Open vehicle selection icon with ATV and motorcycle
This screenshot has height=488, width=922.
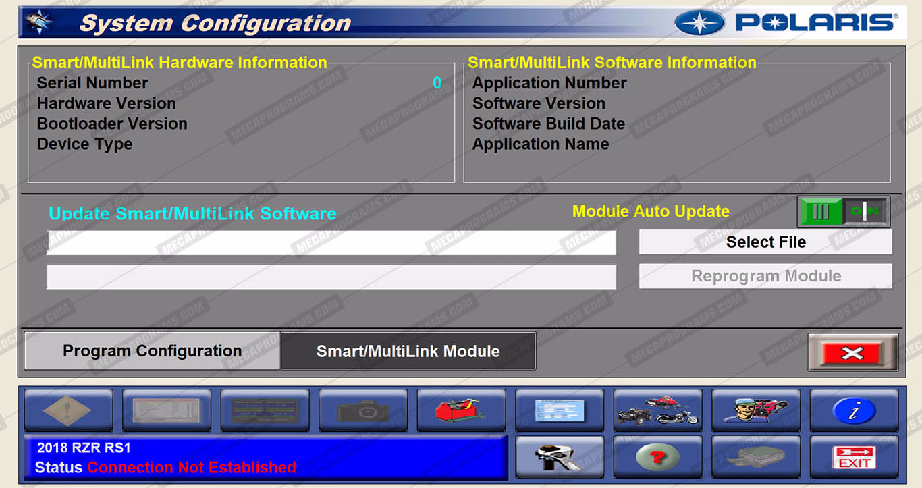[657, 410]
